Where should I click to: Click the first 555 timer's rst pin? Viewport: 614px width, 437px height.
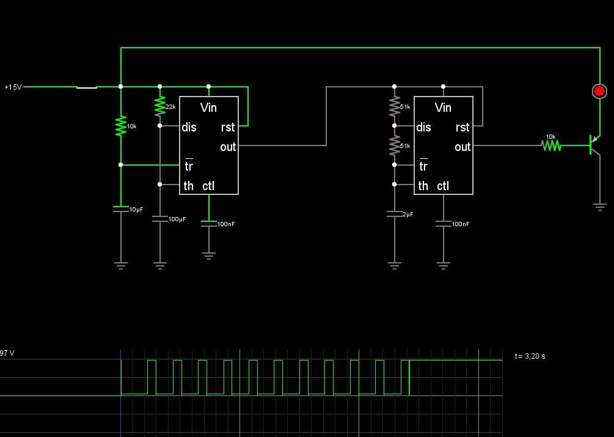coord(228,127)
